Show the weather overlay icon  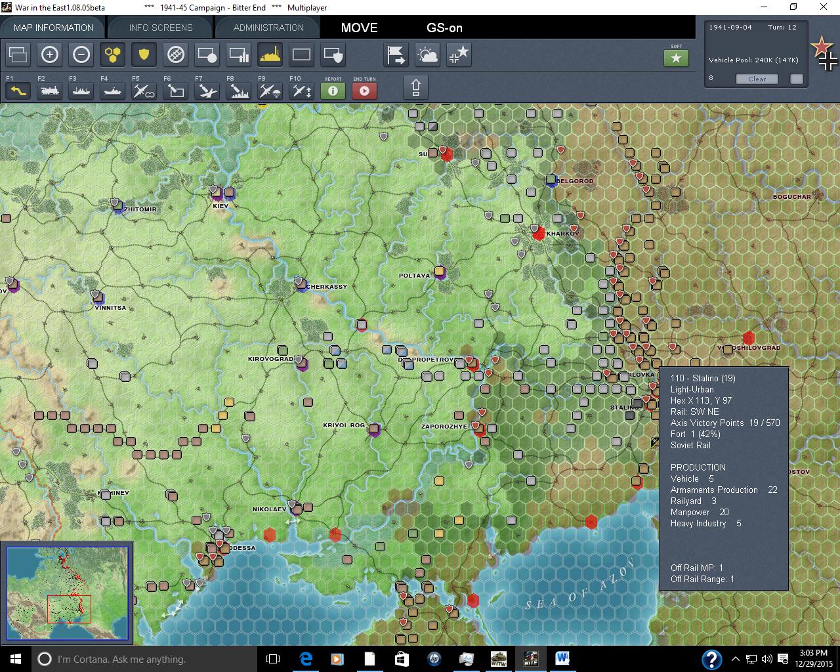coord(428,54)
